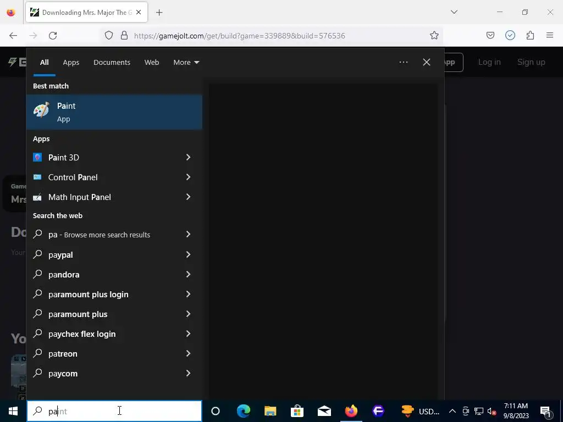563x422 pixels.
Task: Open Mail app from taskbar
Action: (x=324, y=411)
